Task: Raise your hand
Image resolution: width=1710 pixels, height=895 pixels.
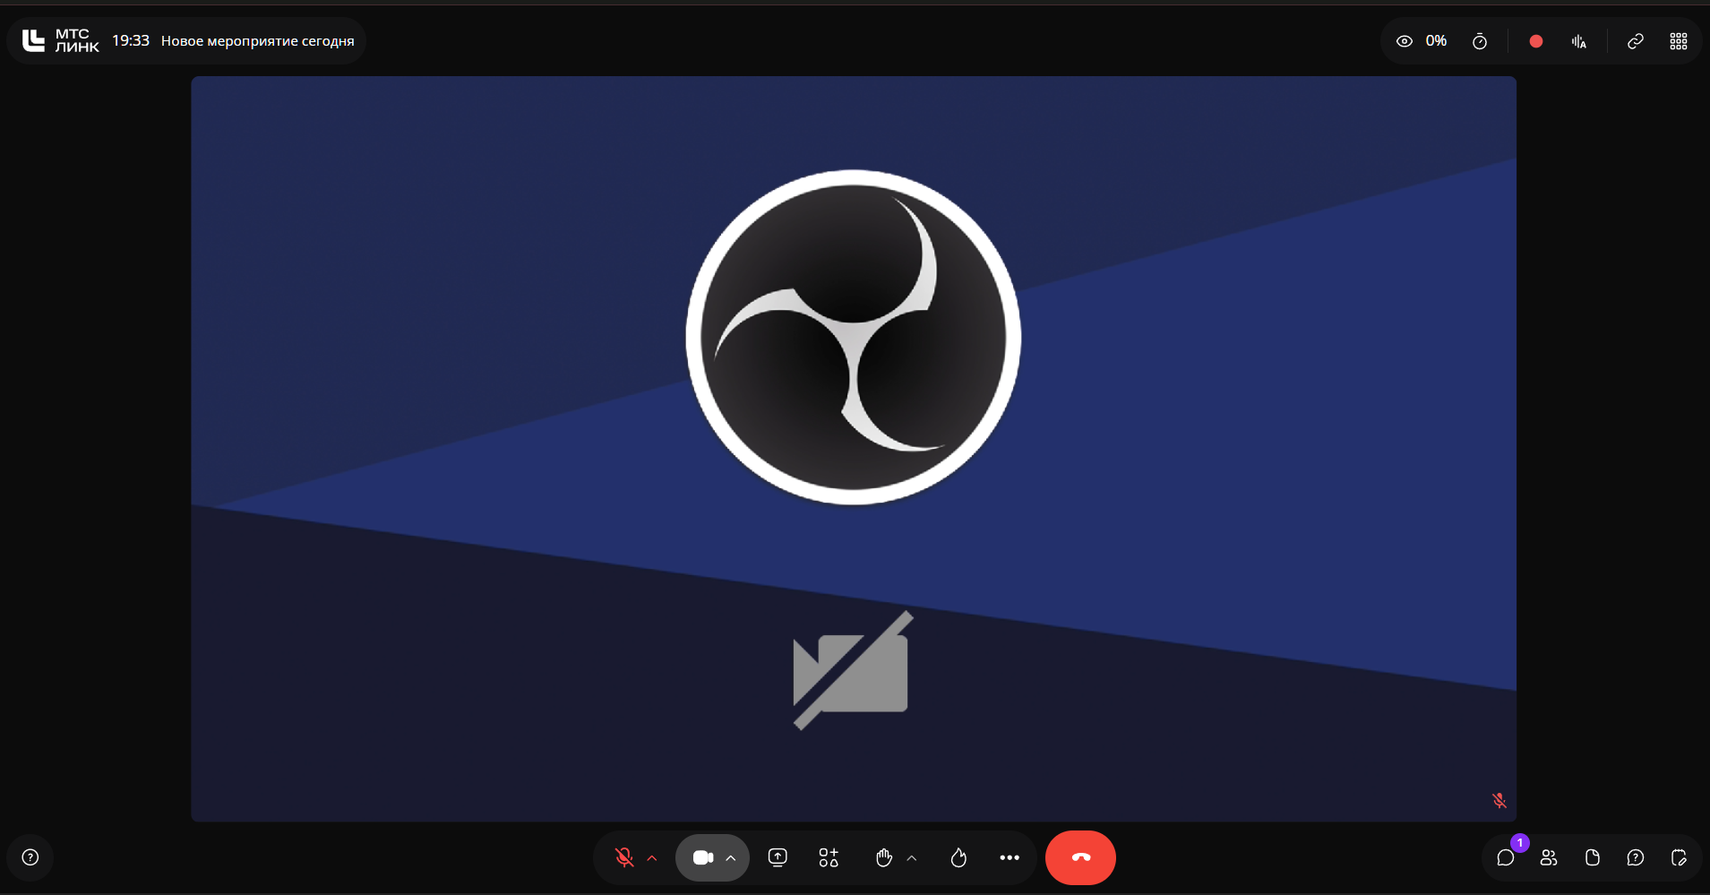Action: [x=884, y=857]
